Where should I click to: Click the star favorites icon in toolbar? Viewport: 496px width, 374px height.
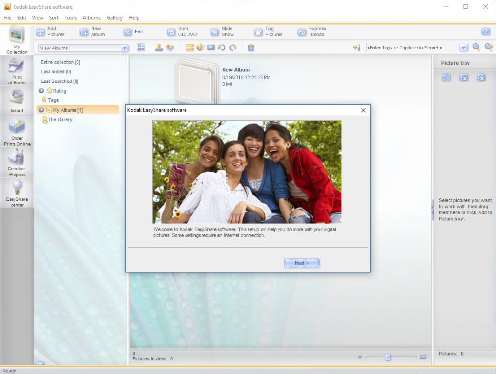[200, 48]
